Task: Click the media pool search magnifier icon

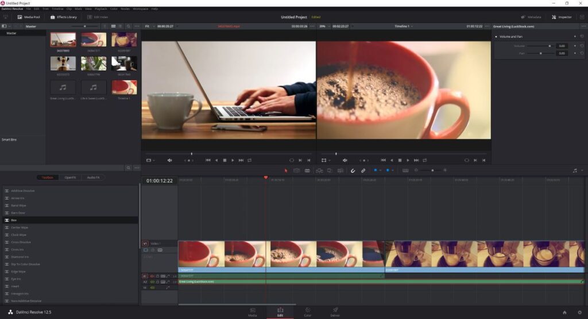Action: pos(129,26)
